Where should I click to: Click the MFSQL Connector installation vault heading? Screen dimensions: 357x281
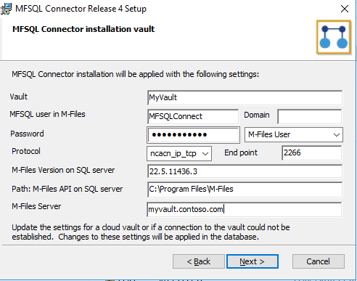click(83, 29)
